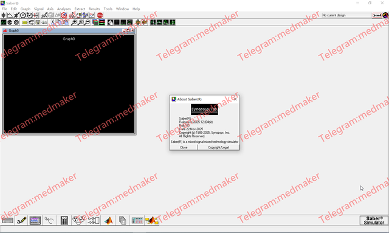This screenshot has height=233, width=389.
Task: Close About Saber dialog with X
Action: coord(235,99)
